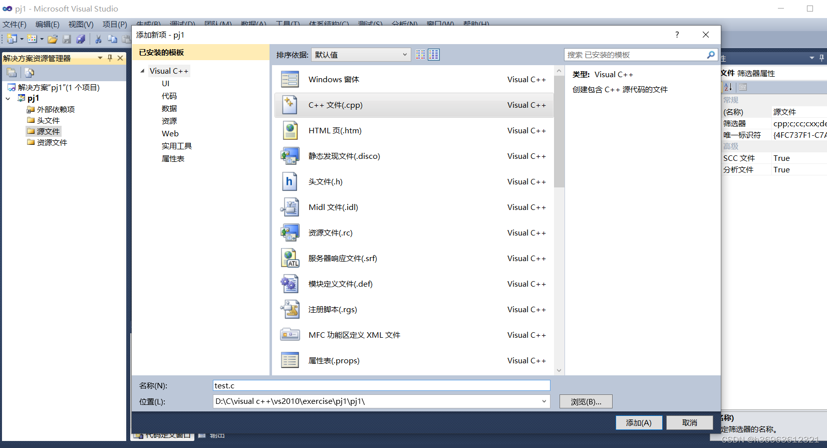Select the 资源 template category
The image size is (827, 448).
point(169,121)
